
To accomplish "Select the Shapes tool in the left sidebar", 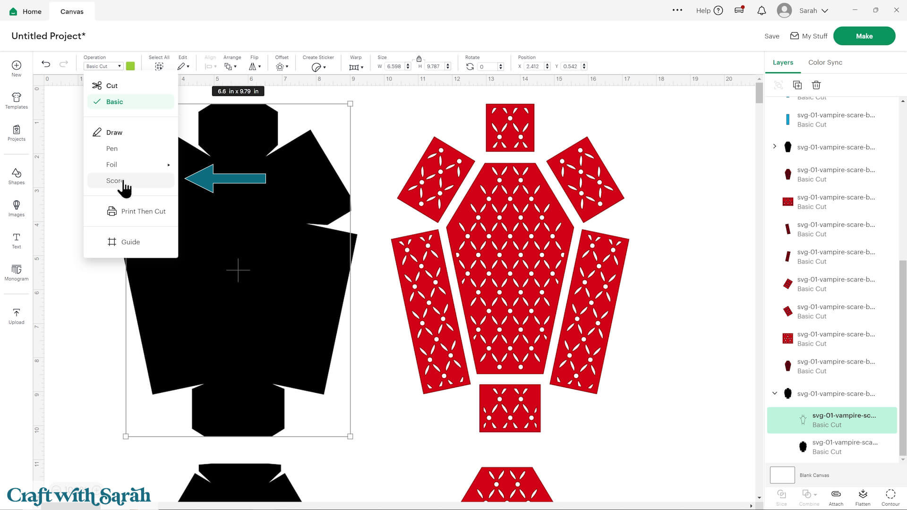I will 16,176.
